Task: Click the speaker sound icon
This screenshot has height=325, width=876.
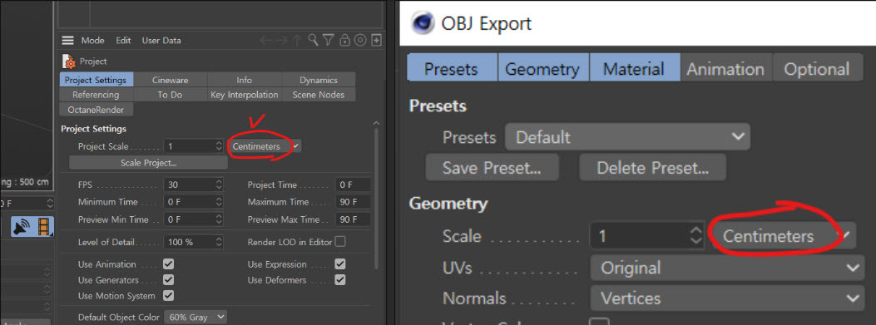Action: coord(22,227)
